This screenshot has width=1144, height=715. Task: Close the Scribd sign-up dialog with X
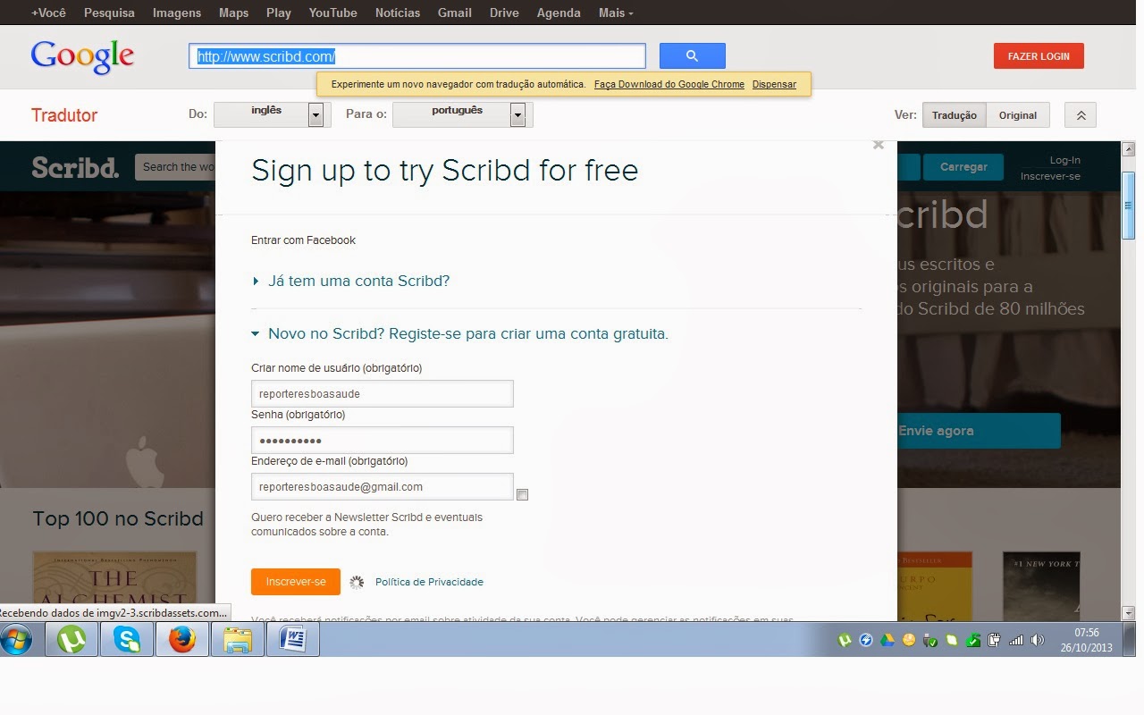879,145
